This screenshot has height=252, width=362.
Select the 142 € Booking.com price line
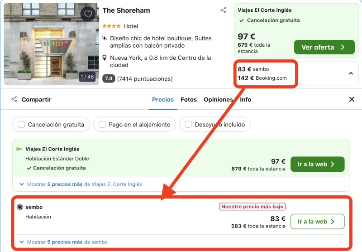(262, 78)
